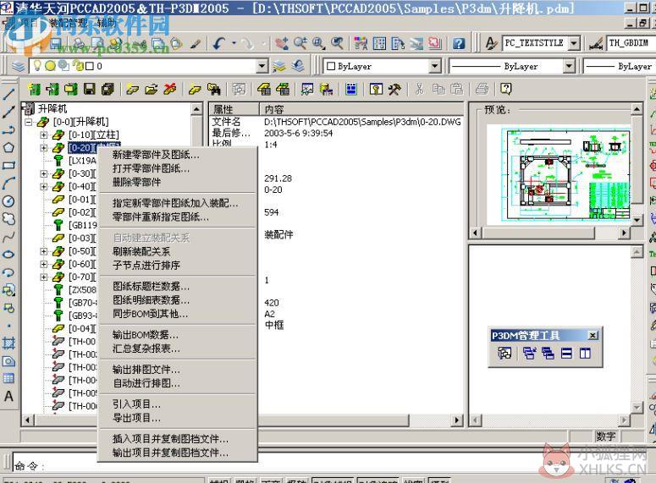
Task: Click the black floppy Save icon in P3DM toolbar
Action: point(90,89)
